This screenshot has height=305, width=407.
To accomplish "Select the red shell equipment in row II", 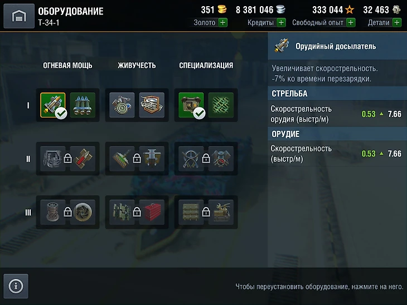I will (x=83, y=159).
